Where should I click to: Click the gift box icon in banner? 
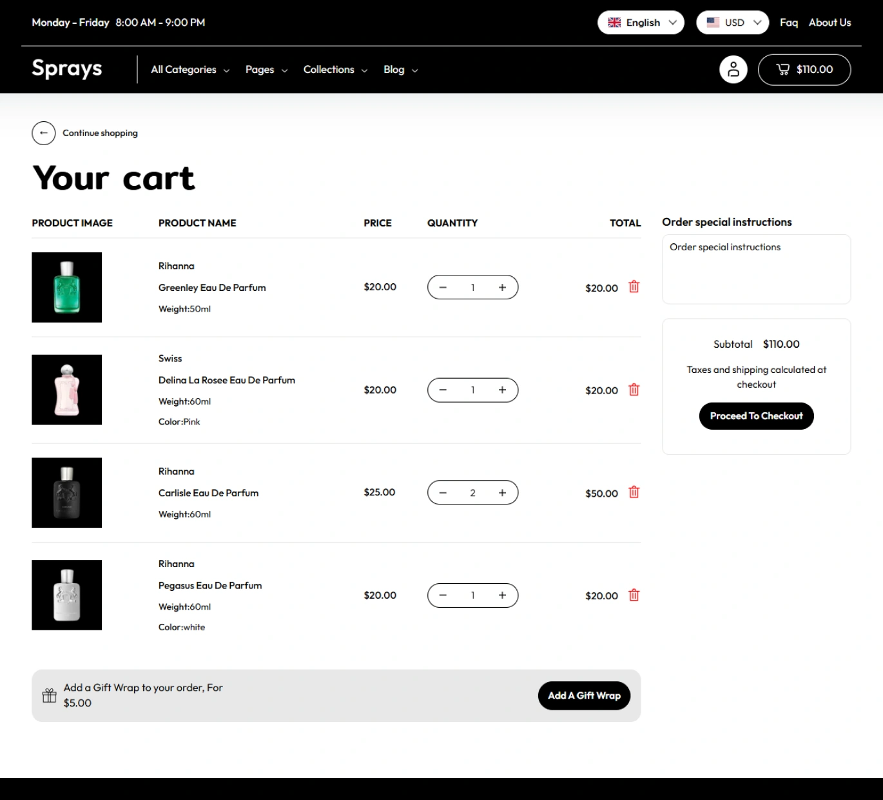pos(50,695)
